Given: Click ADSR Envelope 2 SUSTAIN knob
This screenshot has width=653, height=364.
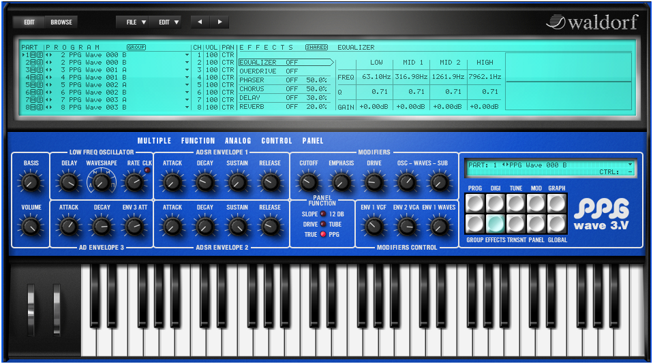Looking at the screenshot, I should pyautogui.click(x=237, y=226).
